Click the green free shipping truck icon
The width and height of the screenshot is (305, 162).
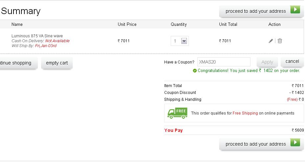177,113
